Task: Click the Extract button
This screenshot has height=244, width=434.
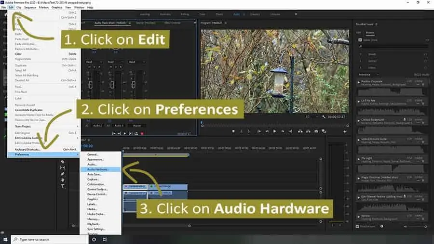Action: pos(308,131)
